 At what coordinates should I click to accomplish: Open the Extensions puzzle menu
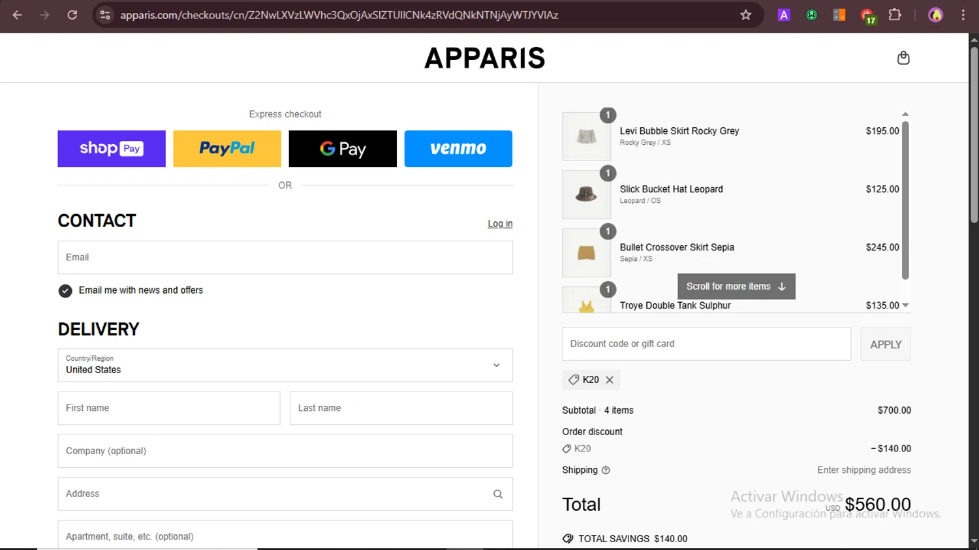895,14
